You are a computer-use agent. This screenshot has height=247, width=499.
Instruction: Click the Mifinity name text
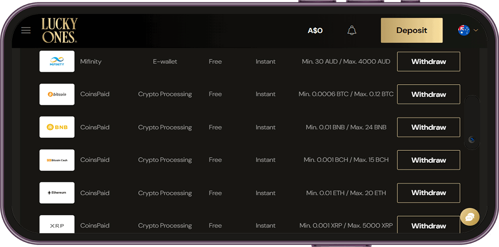91,62
